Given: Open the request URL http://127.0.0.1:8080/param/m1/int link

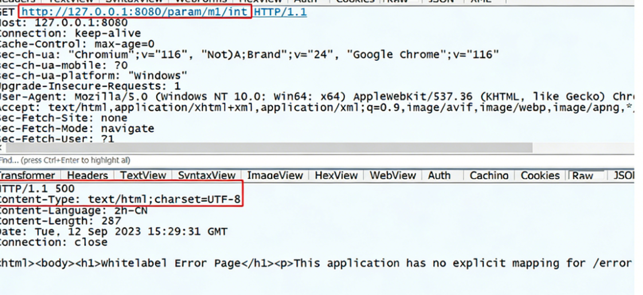Looking at the screenshot, I should click(x=135, y=12).
